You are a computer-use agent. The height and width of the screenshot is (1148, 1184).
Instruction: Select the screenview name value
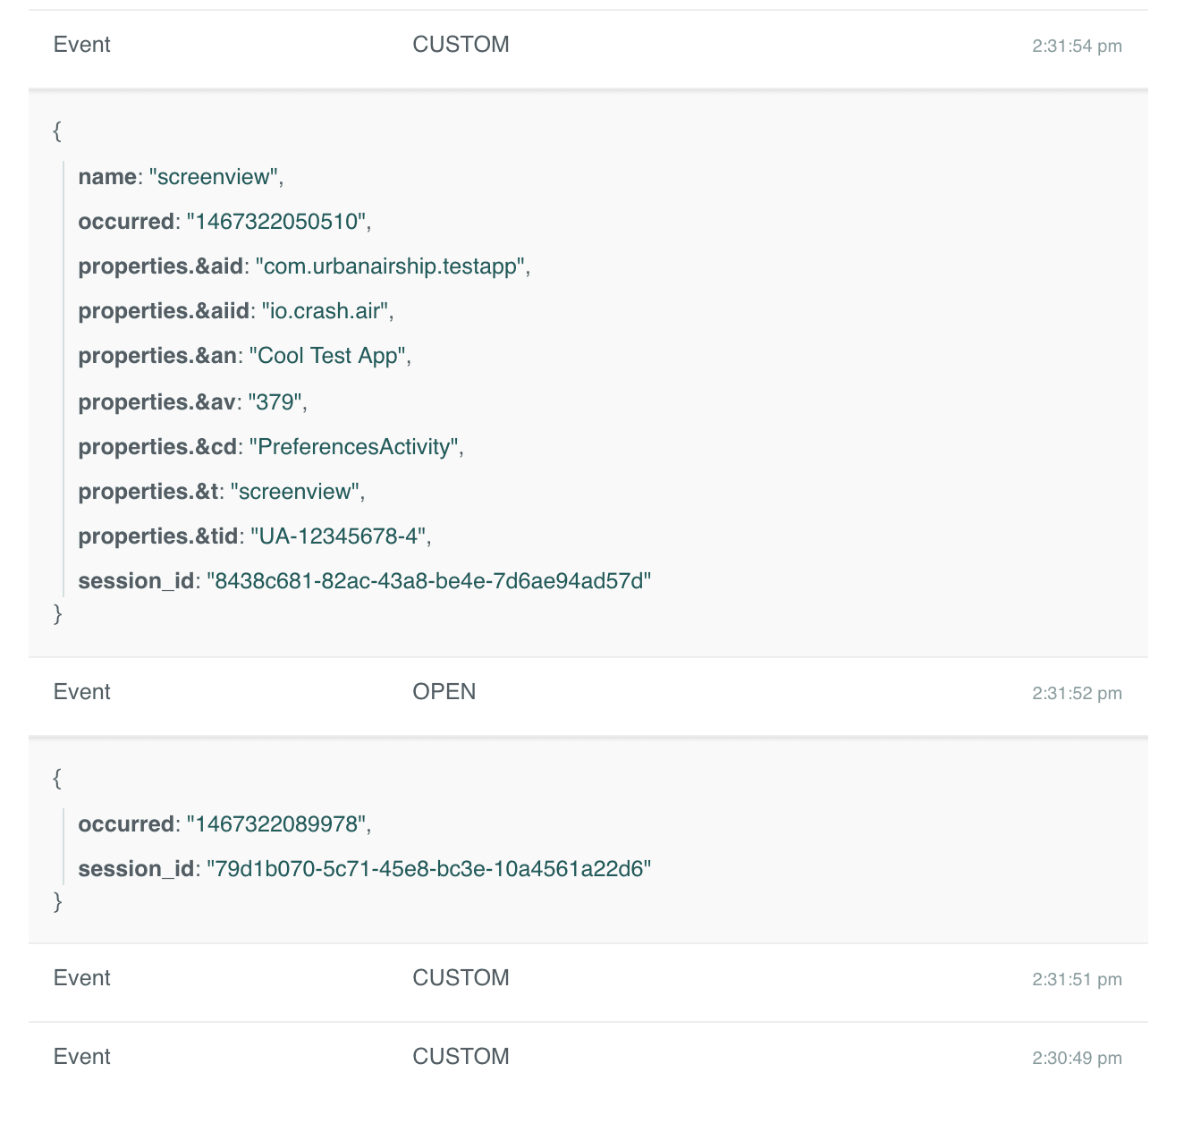pyautogui.click(x=216, y=176)
